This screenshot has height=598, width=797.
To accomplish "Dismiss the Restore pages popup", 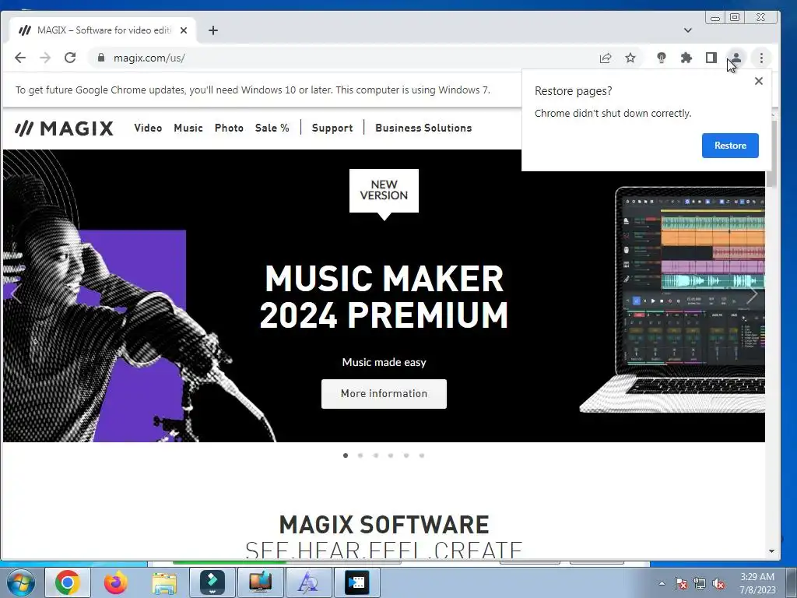I will pyautogui.click(x=758, y=81).
